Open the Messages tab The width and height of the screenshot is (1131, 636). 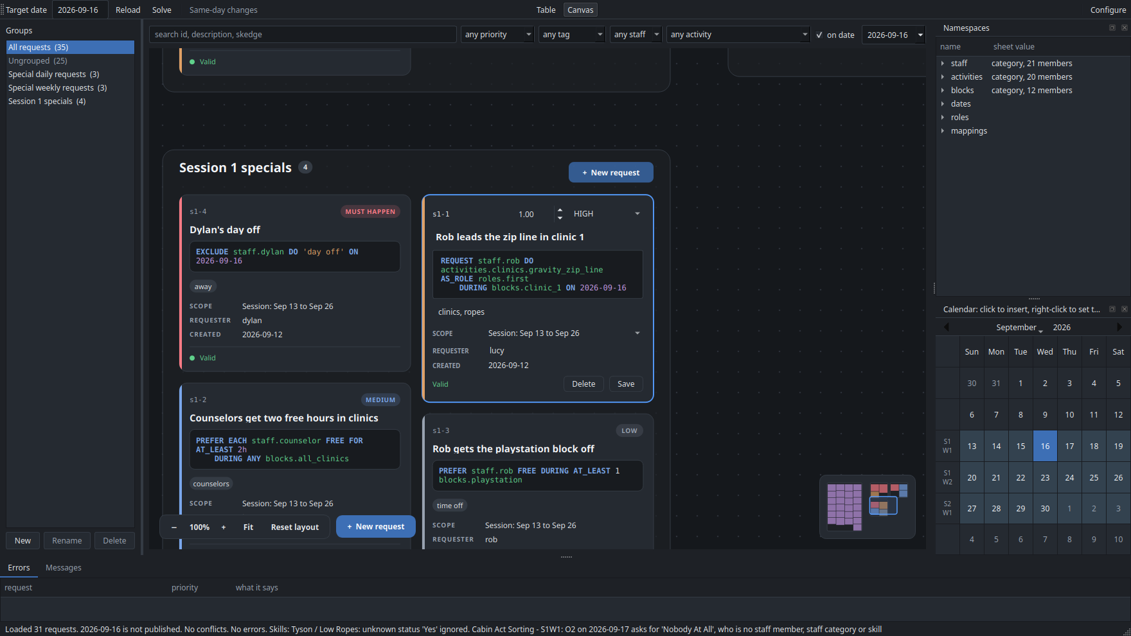click(64, 567)
